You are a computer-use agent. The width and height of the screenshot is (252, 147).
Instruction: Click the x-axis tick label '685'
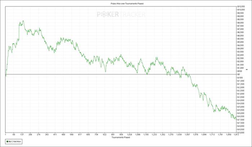[88, 134]
